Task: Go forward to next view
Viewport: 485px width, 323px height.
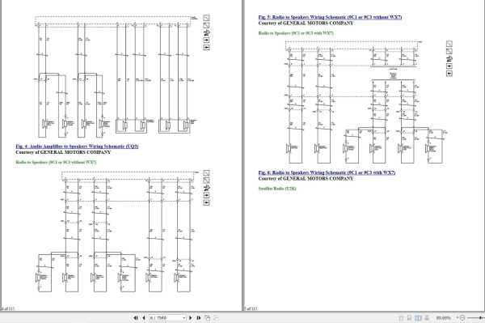Action: (216, 317)
